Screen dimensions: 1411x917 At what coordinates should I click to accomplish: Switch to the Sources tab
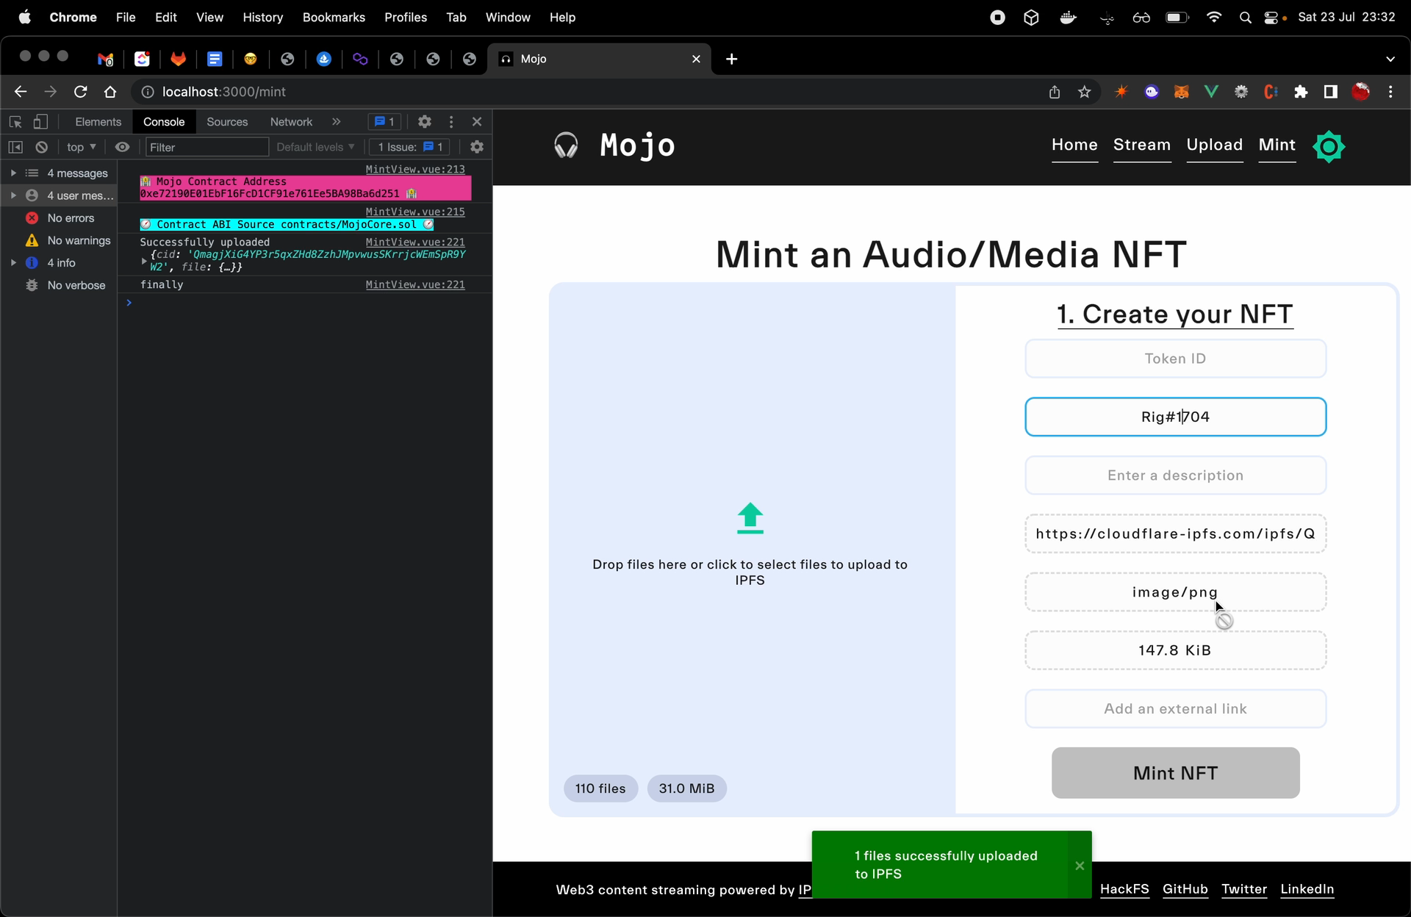(x=227, y=122)
